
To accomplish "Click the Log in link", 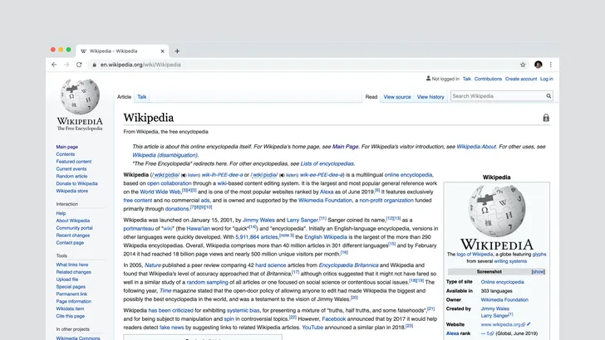I will pos(546,79).
